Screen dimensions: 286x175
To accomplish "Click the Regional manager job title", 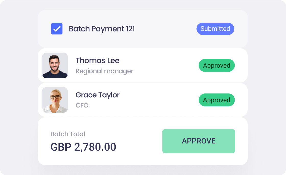I will click(x=104, y=71).
